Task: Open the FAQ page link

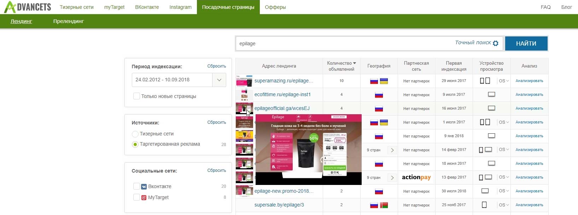Action: point(545,7)
